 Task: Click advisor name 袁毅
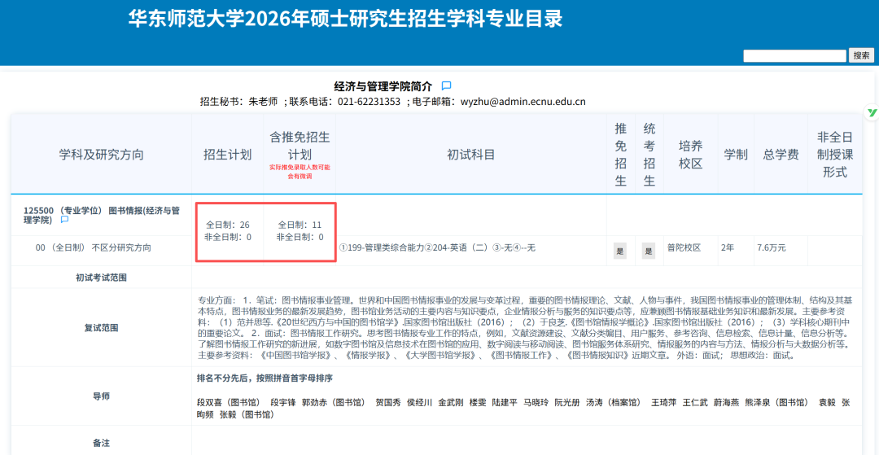click(828, 402)
